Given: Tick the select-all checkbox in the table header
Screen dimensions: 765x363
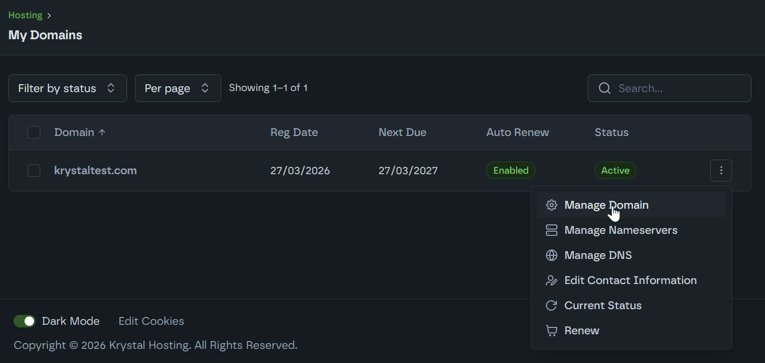Looking at the screenshot, I should pyautogui.click(x=34, y=132).
